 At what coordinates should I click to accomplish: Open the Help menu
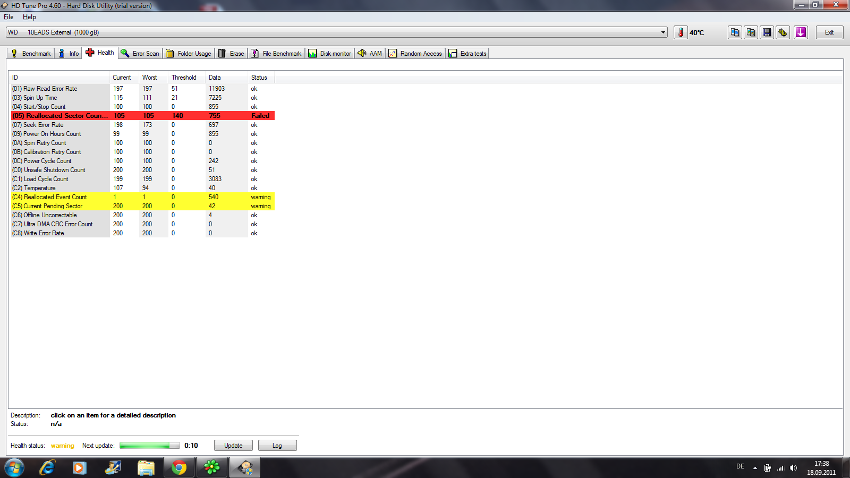pyautogui.click(x=29, y=17)
